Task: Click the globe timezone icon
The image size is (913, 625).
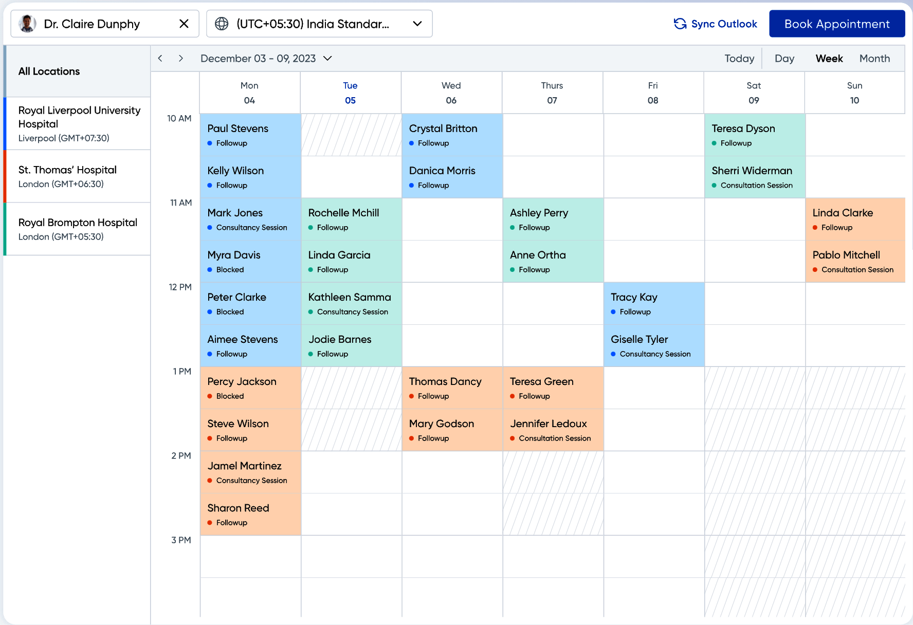Action: 222,24
